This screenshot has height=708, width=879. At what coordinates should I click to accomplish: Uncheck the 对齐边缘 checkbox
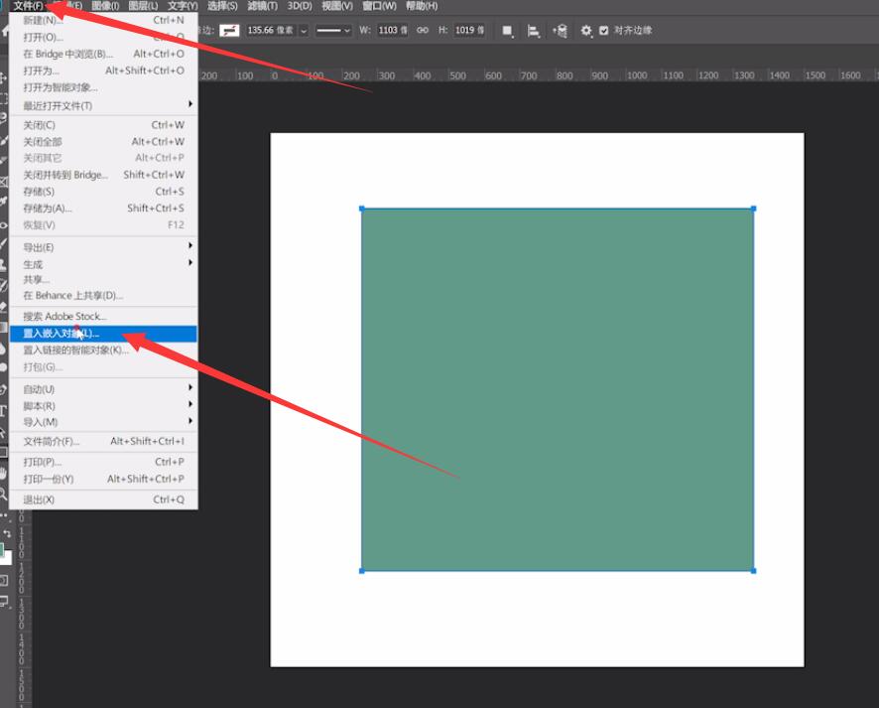pos(603,31)
